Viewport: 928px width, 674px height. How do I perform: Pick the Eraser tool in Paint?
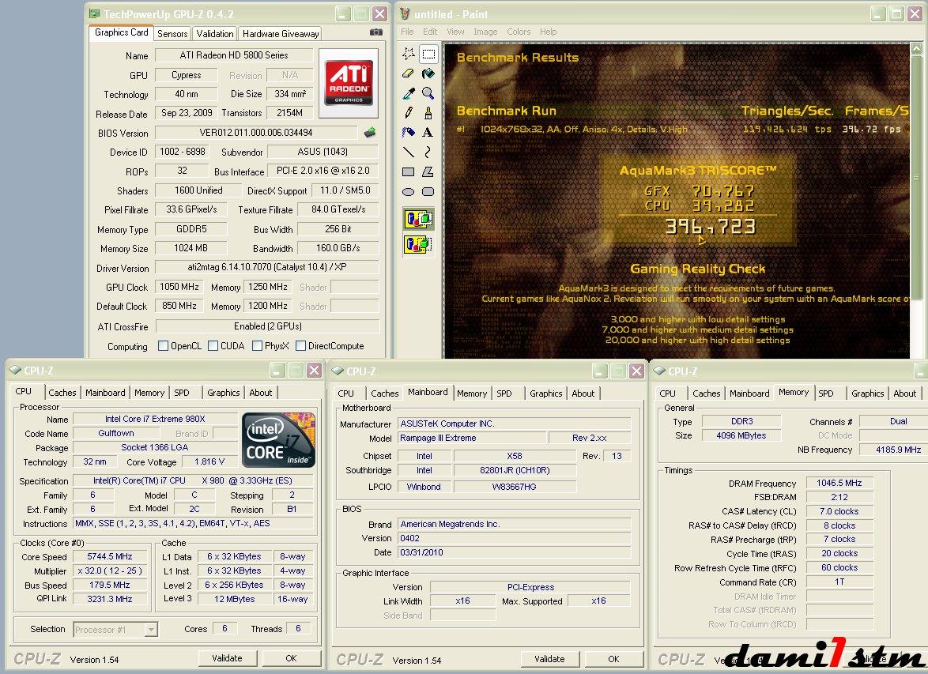coord(409,73)
